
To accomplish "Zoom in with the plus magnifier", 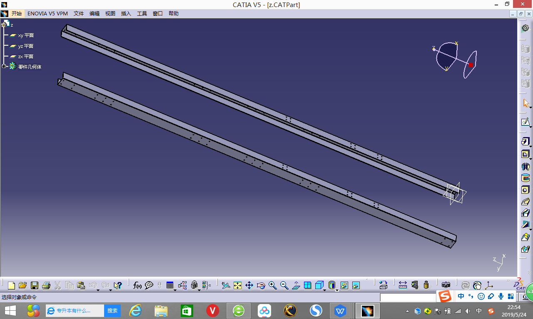I will 273,285.
